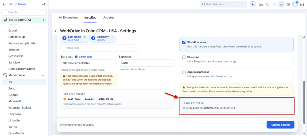Click the Set up your CRM button

[24, 20]
